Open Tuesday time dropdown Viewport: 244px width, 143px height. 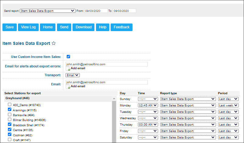148,112
